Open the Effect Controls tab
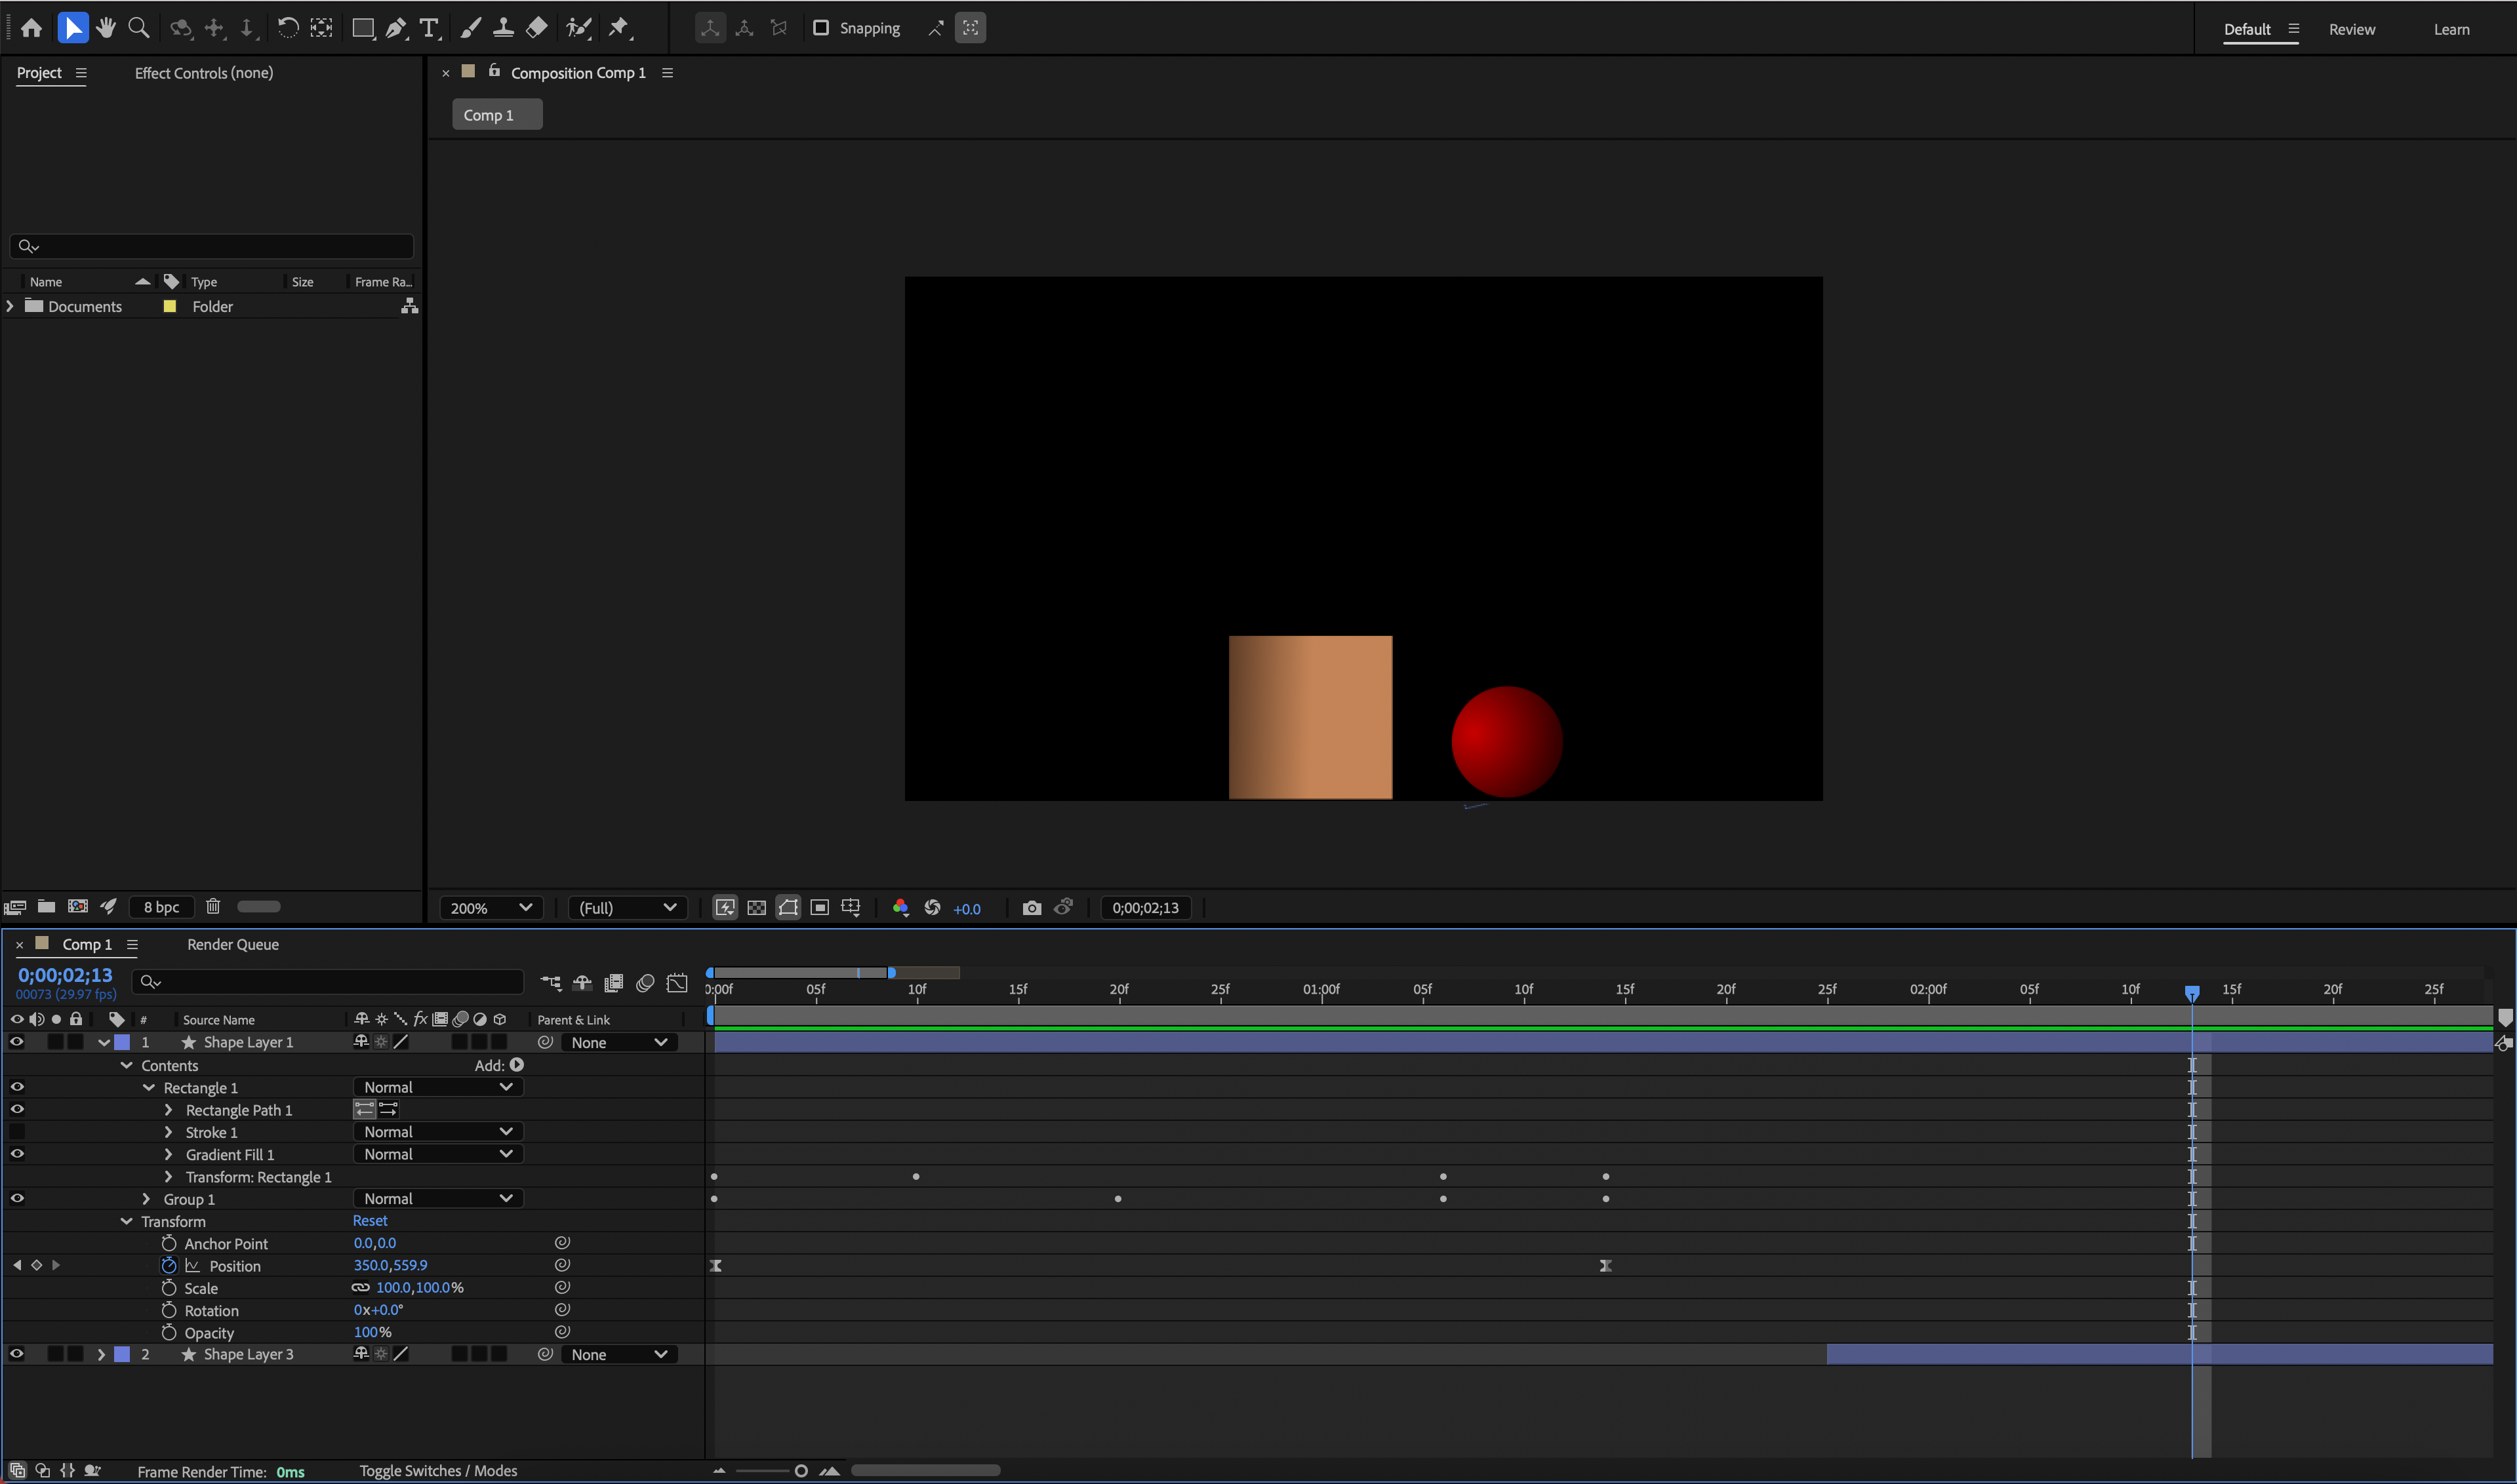This screenshot has width=2517, height=1484. click(x=204, y=73)
